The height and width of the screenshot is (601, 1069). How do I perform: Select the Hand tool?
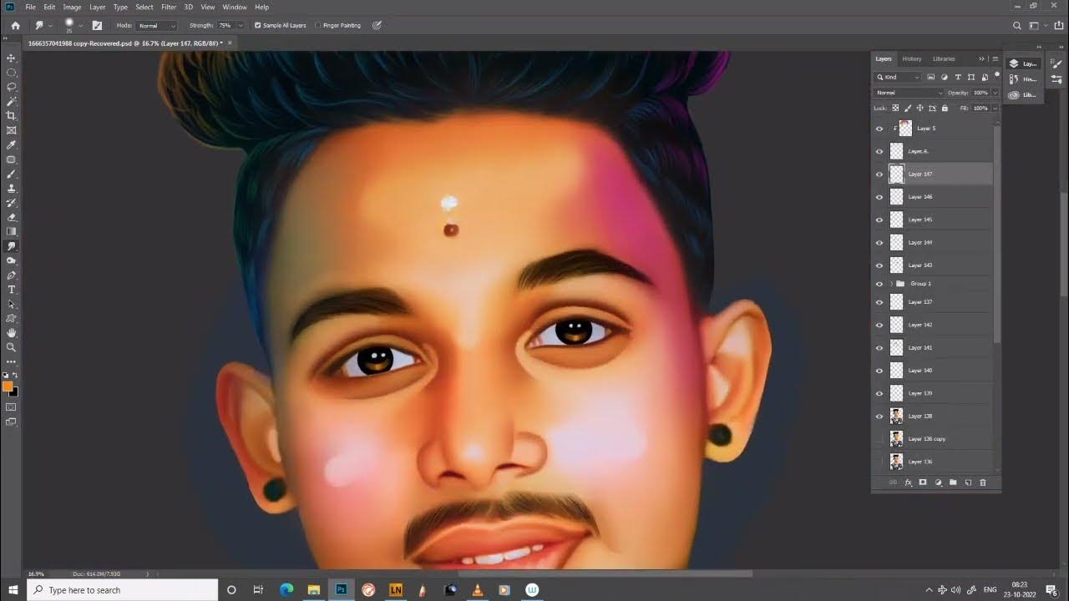[x=12, y=333]
